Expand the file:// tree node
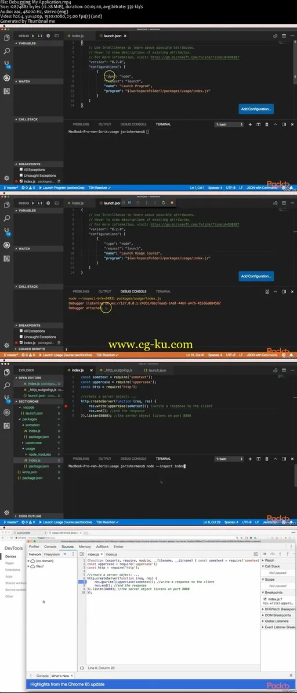 tap(28, 566)
